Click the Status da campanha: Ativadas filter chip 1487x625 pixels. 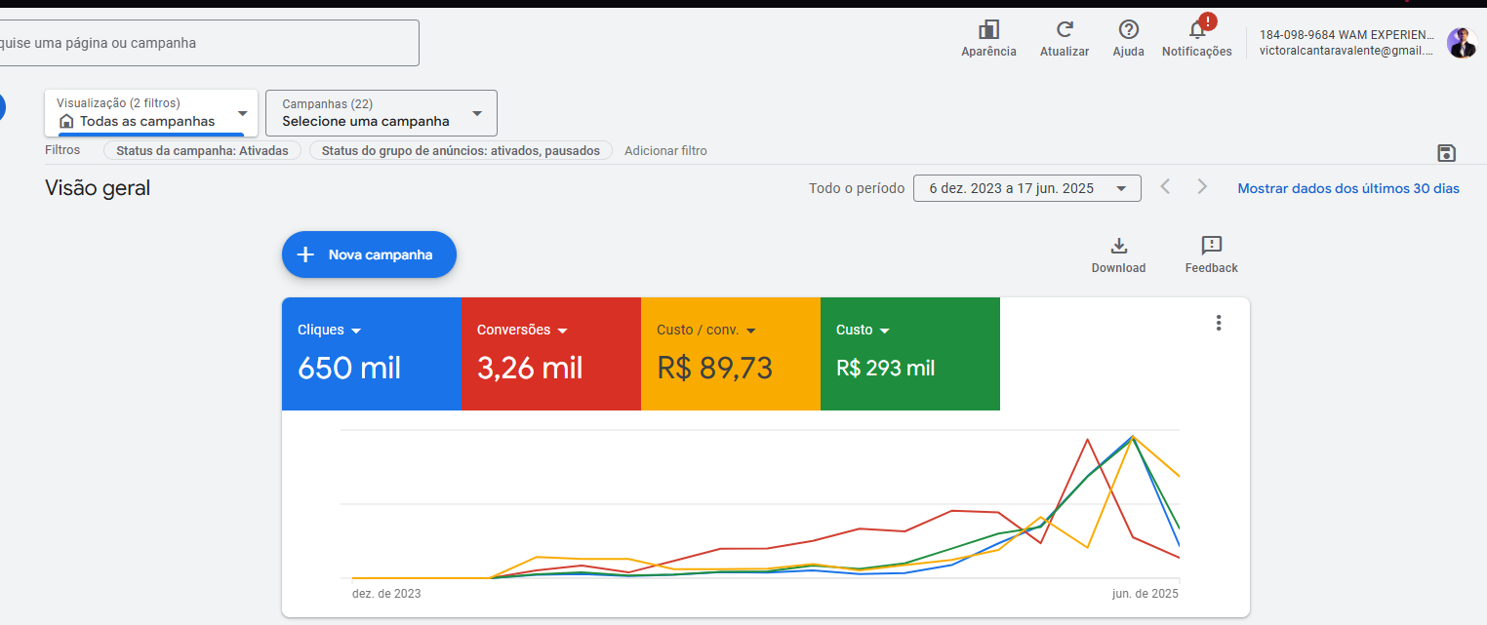[x=202, y=151]
